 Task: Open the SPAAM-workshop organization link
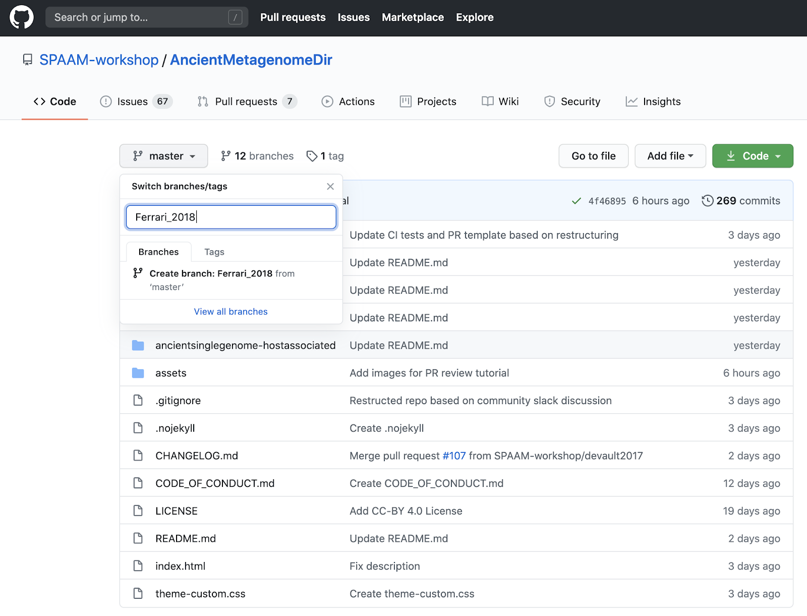click(99, 60)
